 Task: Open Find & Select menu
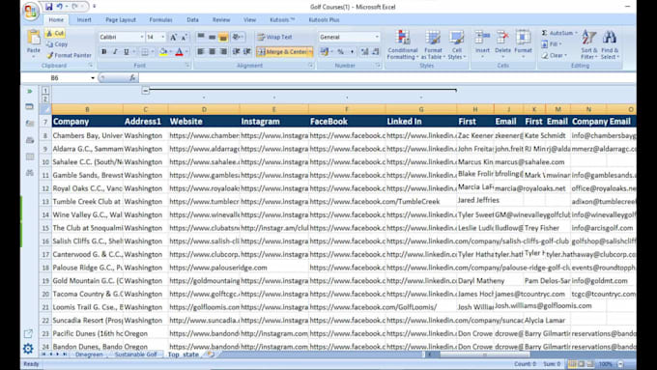(610, 44)
